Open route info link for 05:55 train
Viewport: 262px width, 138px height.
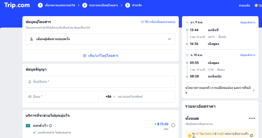point(248,55)
